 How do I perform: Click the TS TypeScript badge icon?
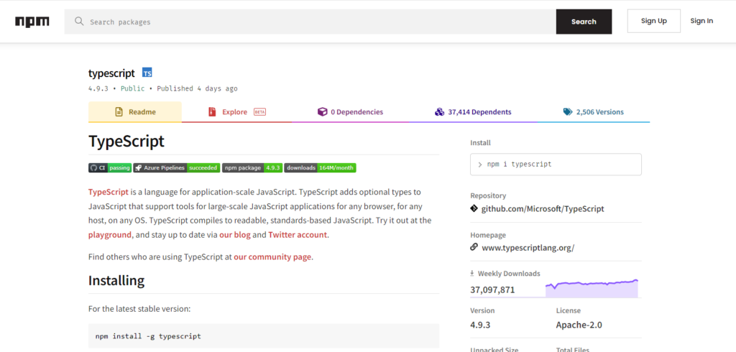(x=147, y=73)
